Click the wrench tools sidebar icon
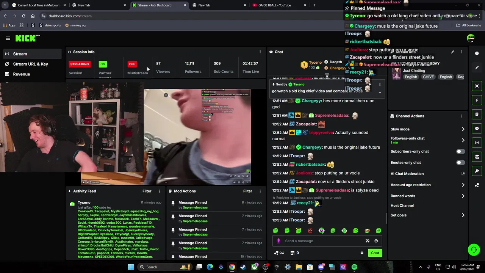Screen dimensions: 485x273 (x=477, y=171)
